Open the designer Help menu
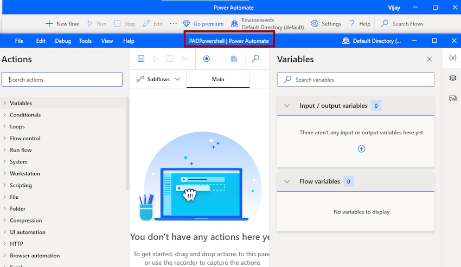The width and height of the screenshot is (461, 267). pos(129,41)
